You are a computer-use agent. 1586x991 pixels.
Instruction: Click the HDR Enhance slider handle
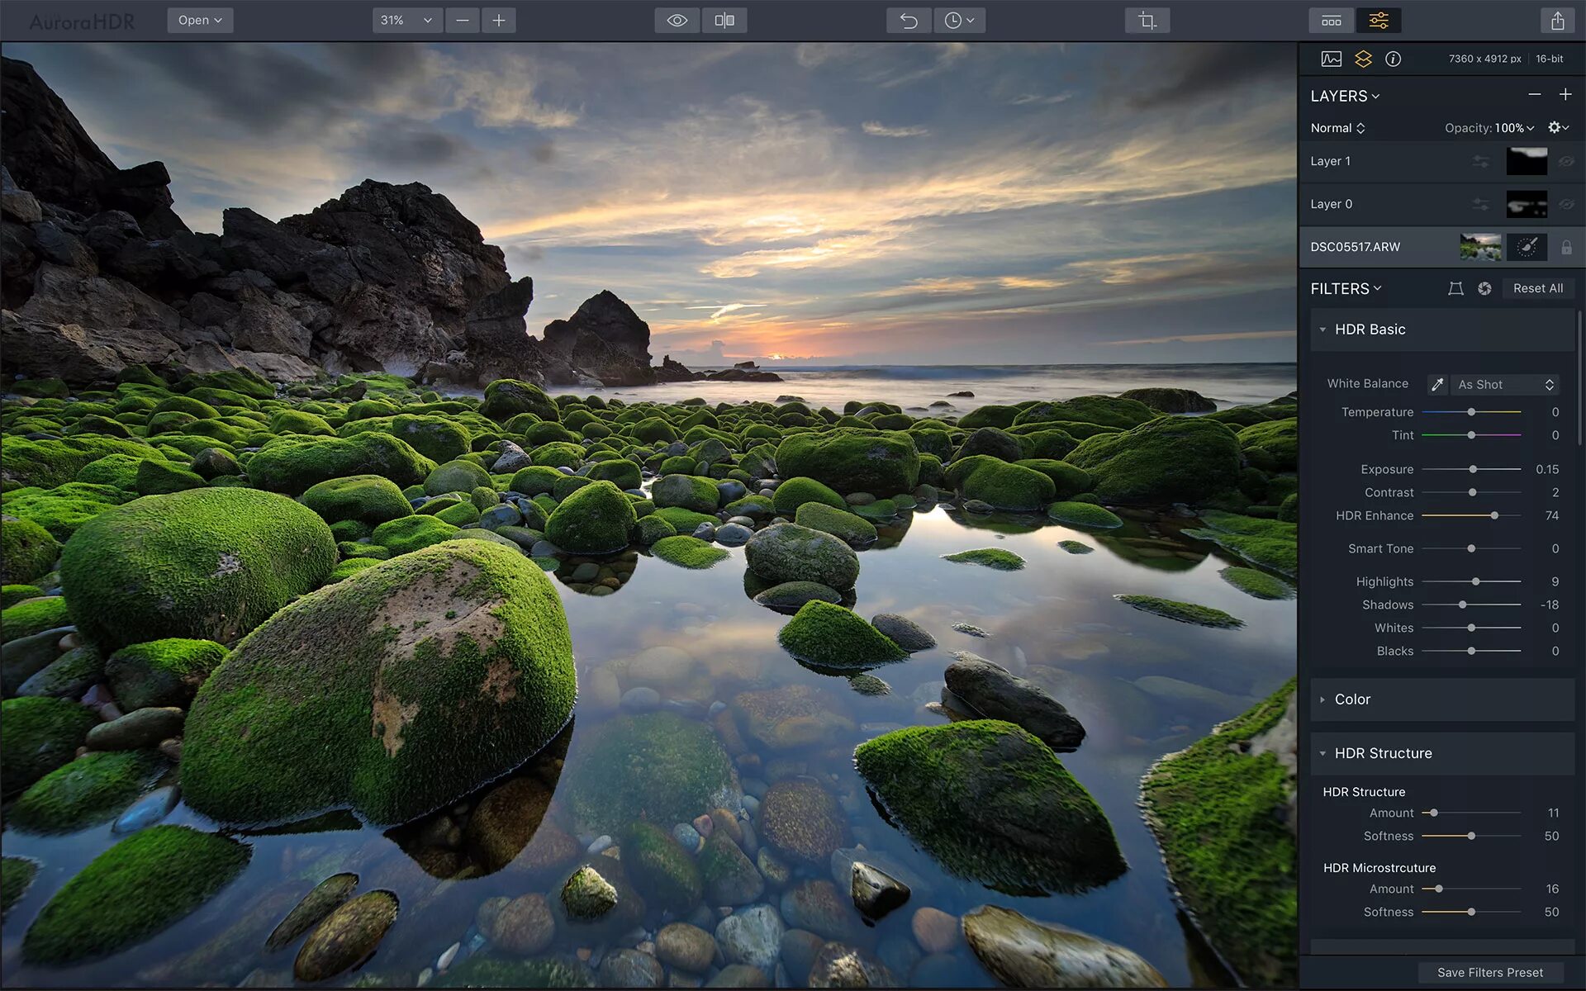1494,515
